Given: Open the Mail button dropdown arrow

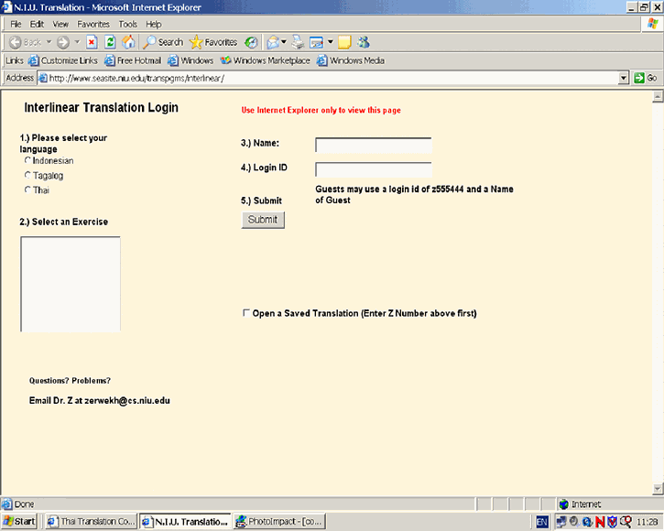Looking at the screenshot, I should coord(284,42).
